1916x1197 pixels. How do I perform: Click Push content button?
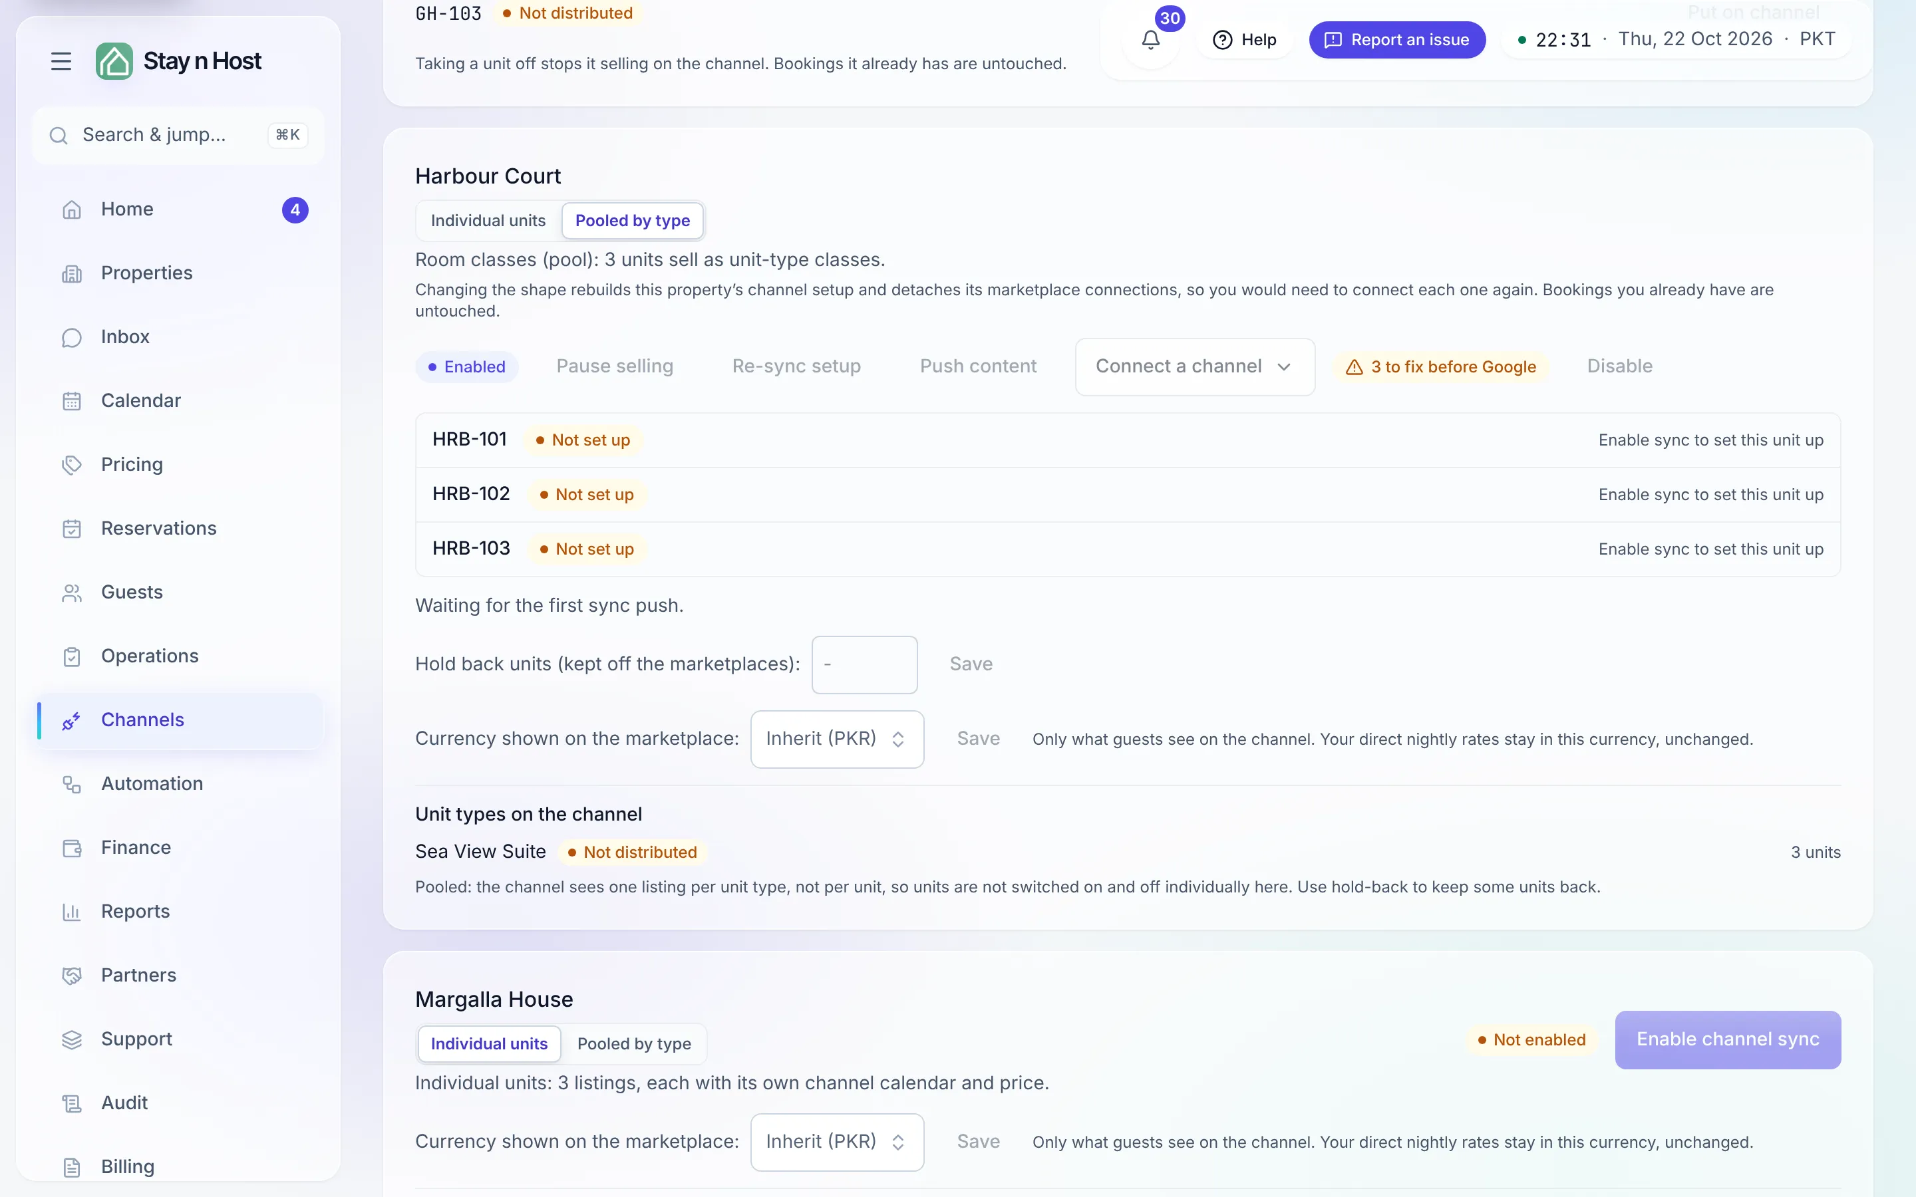(x=978, y=366)
